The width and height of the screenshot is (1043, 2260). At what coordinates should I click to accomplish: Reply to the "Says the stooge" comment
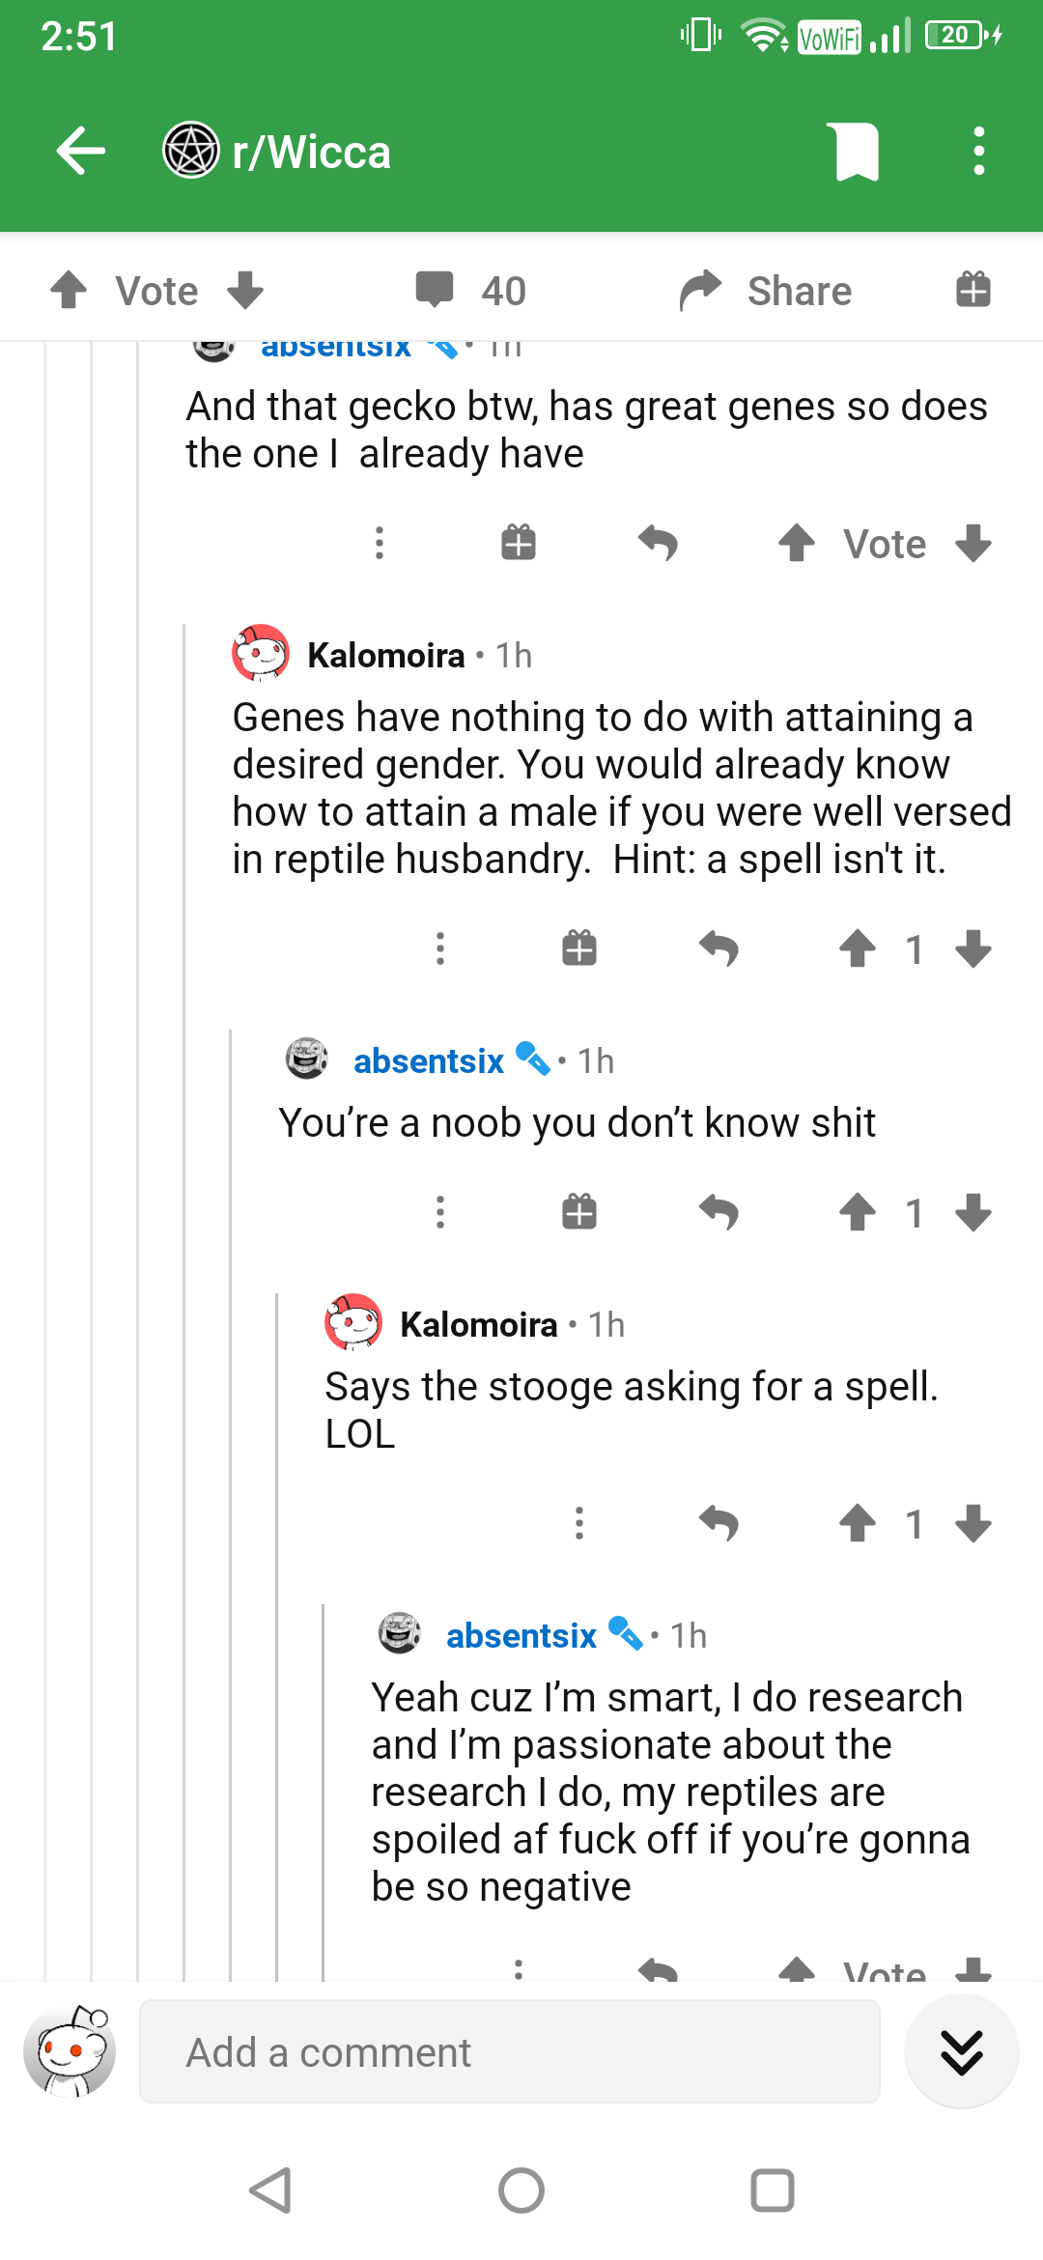click(719, 1523)
